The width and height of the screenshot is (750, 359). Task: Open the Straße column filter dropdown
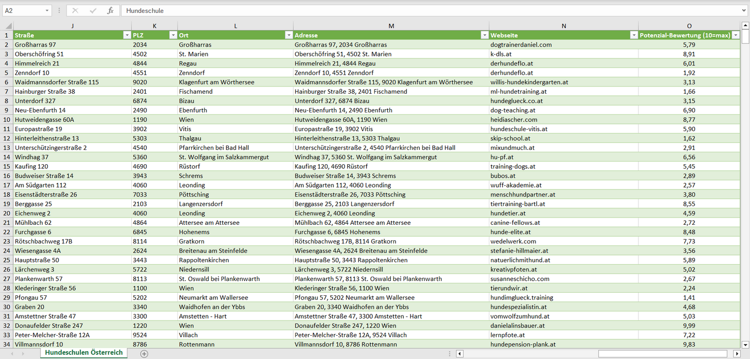tap(127, 35)
